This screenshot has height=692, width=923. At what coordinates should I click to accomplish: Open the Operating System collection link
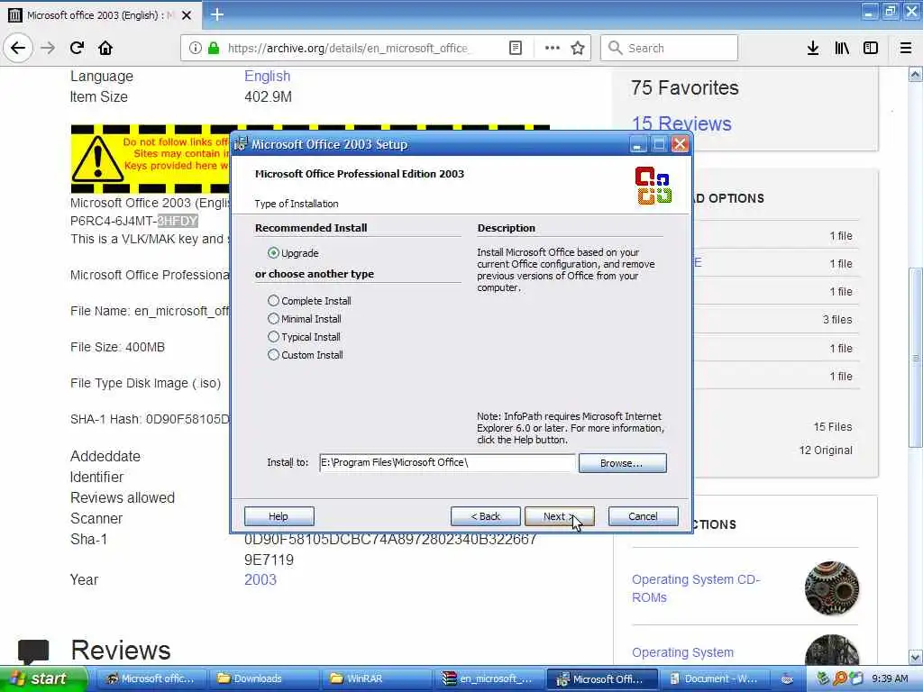point(683,652)
